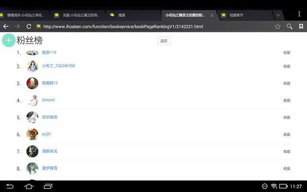Viewport: 307px width, 192px height.
Task: Open user 小布丁_732346769 profile link
Action: tap(58, 66)
